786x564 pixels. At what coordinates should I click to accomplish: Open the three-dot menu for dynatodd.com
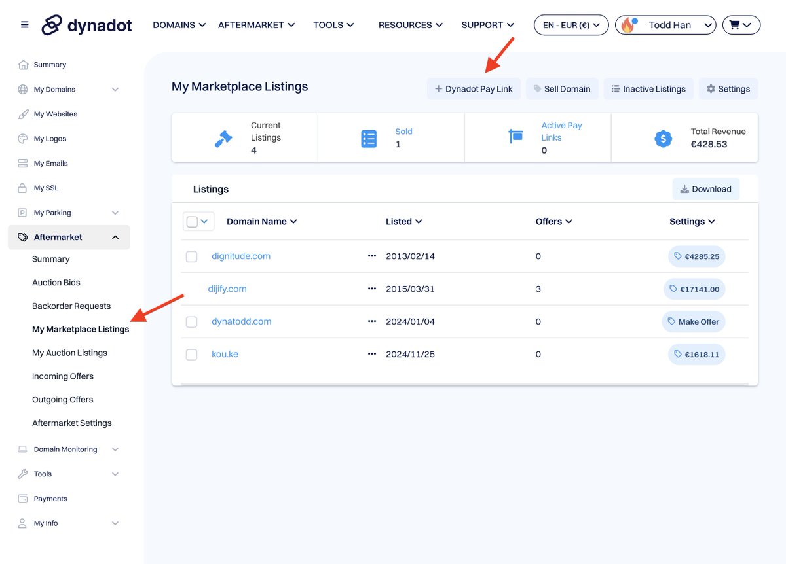pyautogui.click(x=372, y=321)
